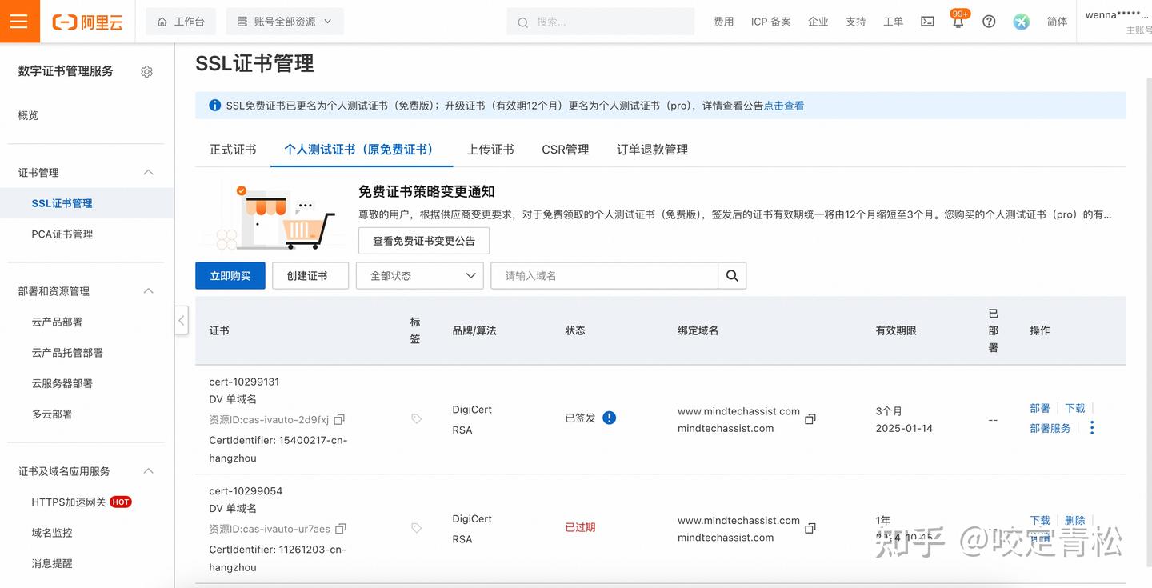This screenshot has width=1152, height=588.
Task: Open 费用 in top navigation
Action: [x=724, y=22]
